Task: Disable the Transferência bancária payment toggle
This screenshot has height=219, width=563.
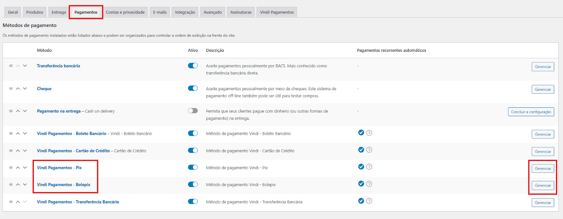Action: click(193, 66)
